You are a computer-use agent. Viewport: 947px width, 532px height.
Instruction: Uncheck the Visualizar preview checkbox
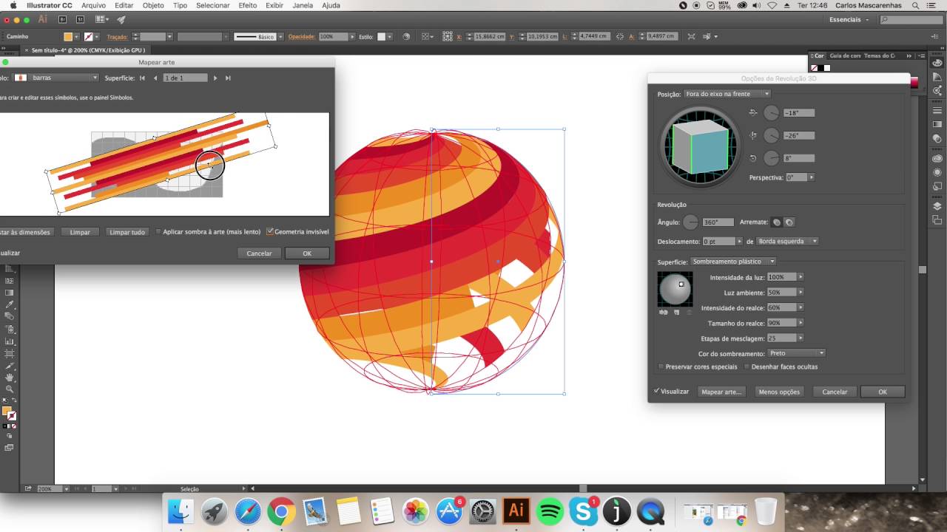click(x=657, y=392)
